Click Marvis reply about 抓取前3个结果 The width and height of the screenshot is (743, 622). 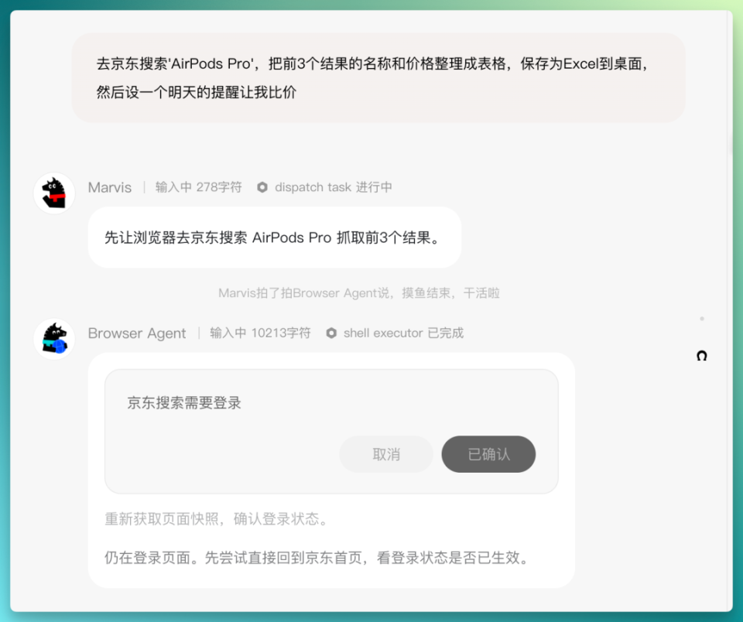coord(274,238)
